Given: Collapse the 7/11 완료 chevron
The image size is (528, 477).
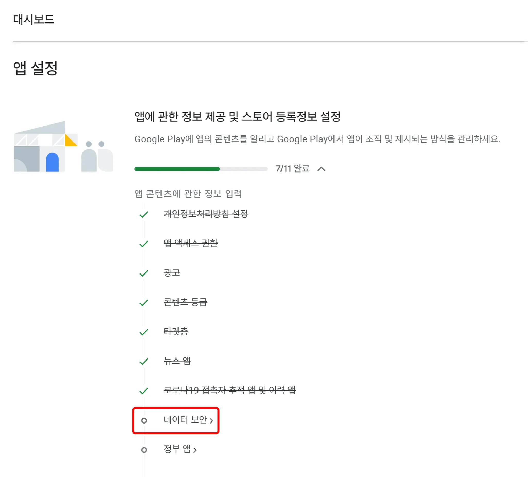Looking at the screenshot, I should pyautogui.click(x=321, y=169).
